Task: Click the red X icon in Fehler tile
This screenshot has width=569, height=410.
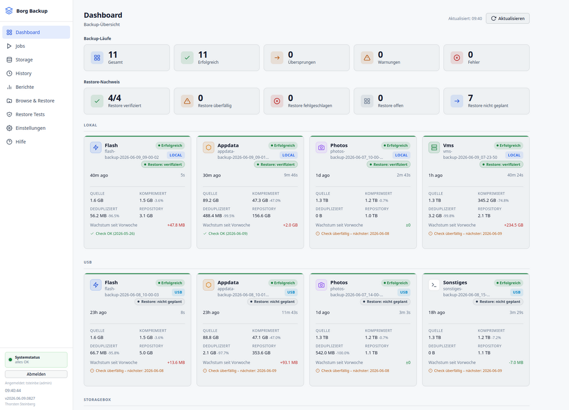Action: pos(457,58)
